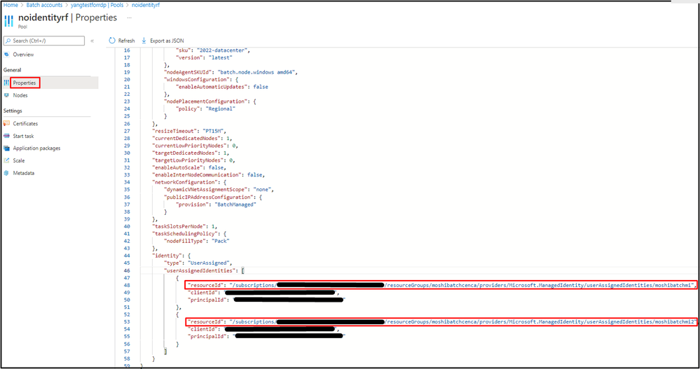Open the Overview menu item
The width and height of the screenshot is (700, 369).
[x=23, y=55]
